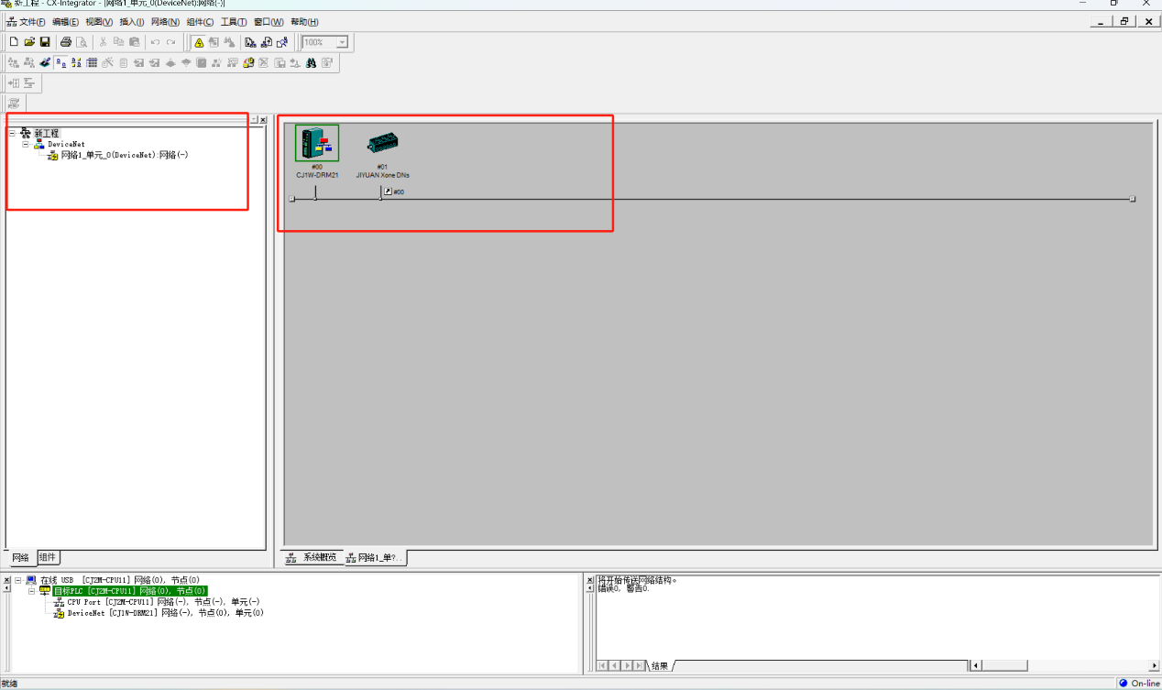The height and width of the screenshot is (690, 1162).
Task: Collapse the DeviceNet tree node
Action: 26,144
